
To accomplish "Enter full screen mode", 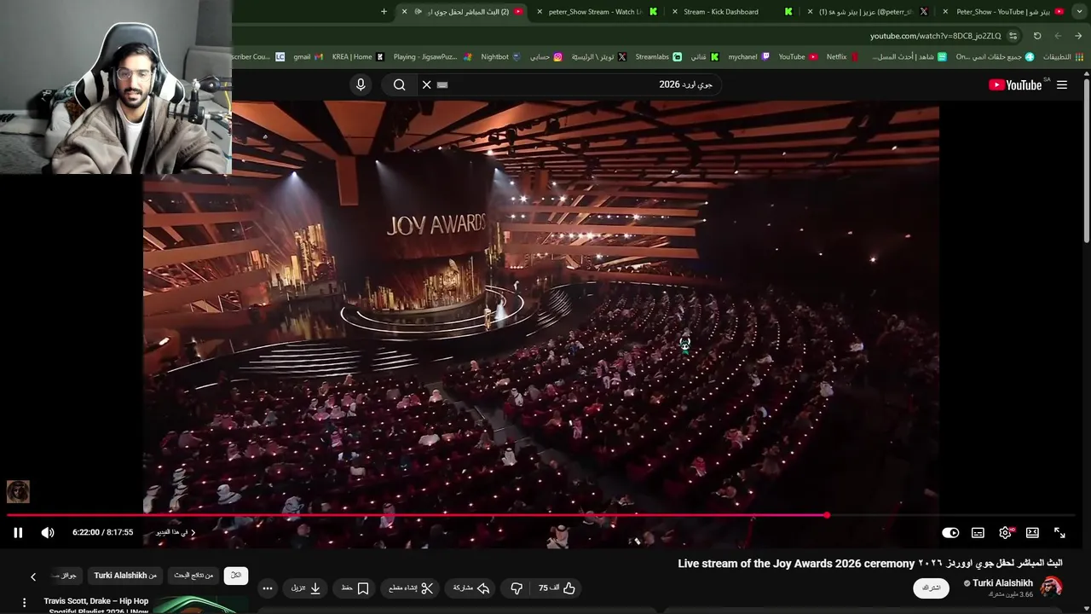I will click(1059, 532).
